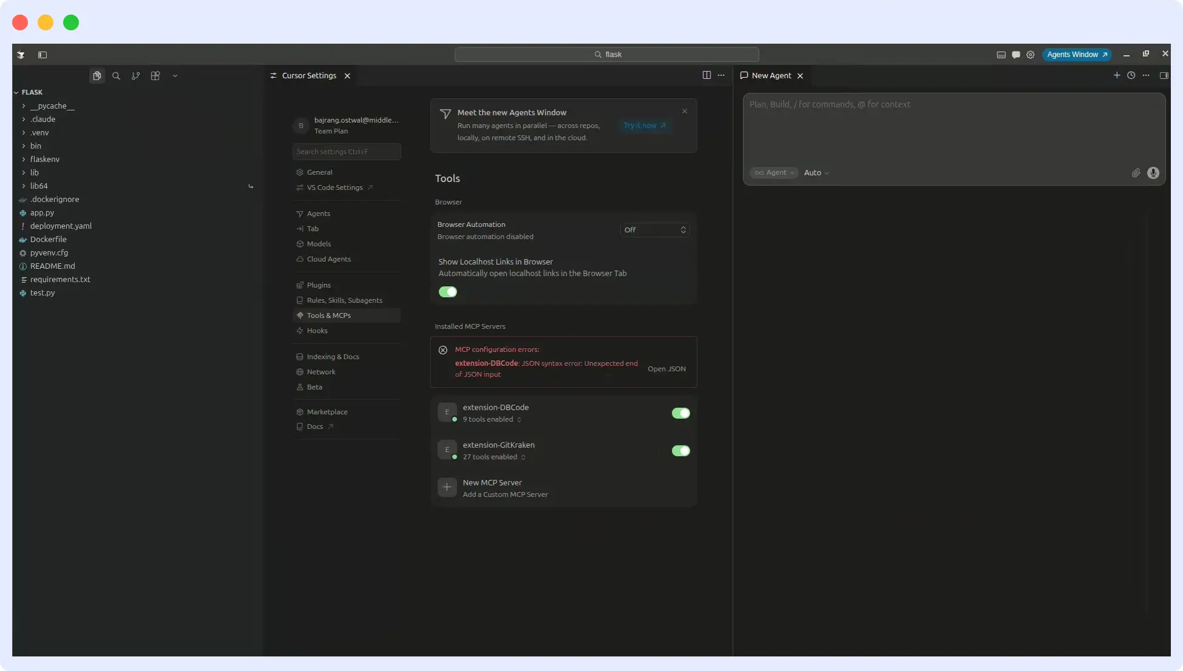Open Rules, Skills, Subagents section
Viewport: 1183px width, 671px height.
(x=347, y=300)
